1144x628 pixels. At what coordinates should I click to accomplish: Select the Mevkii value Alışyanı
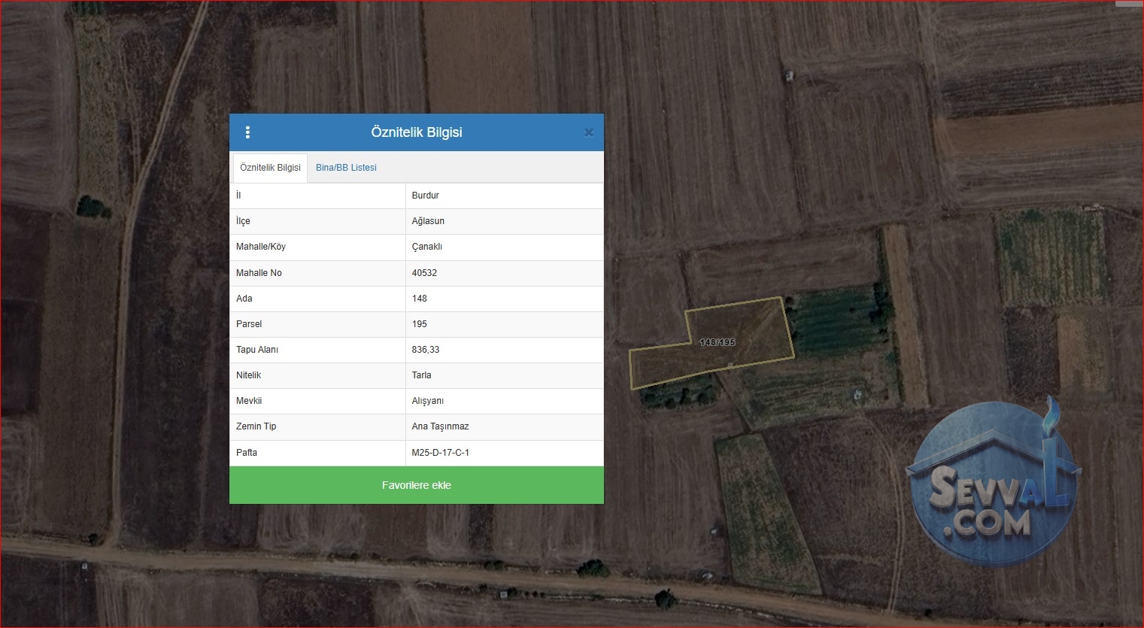click(427, 401)
